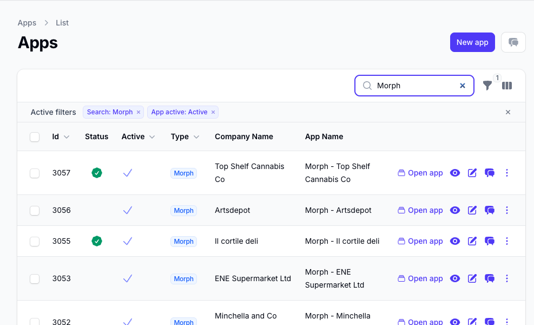Screen dimensions: 534x325
Task: Open comments for Il cortile deli row
Action: pyautogui.click(x=490, y=241)
